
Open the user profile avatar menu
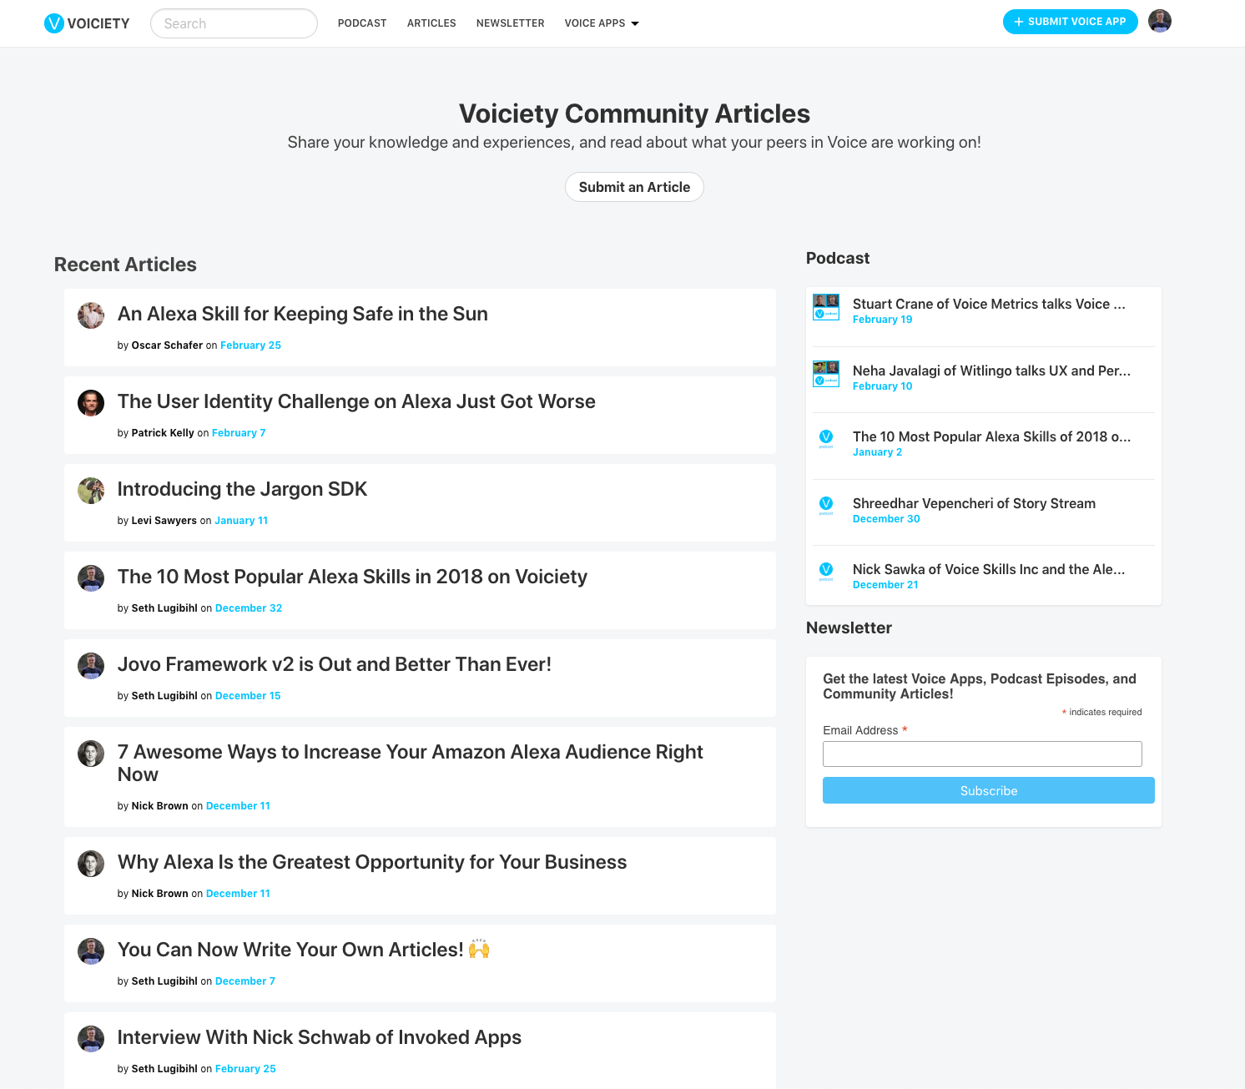pyautogui.click(x=1160, y=21)
